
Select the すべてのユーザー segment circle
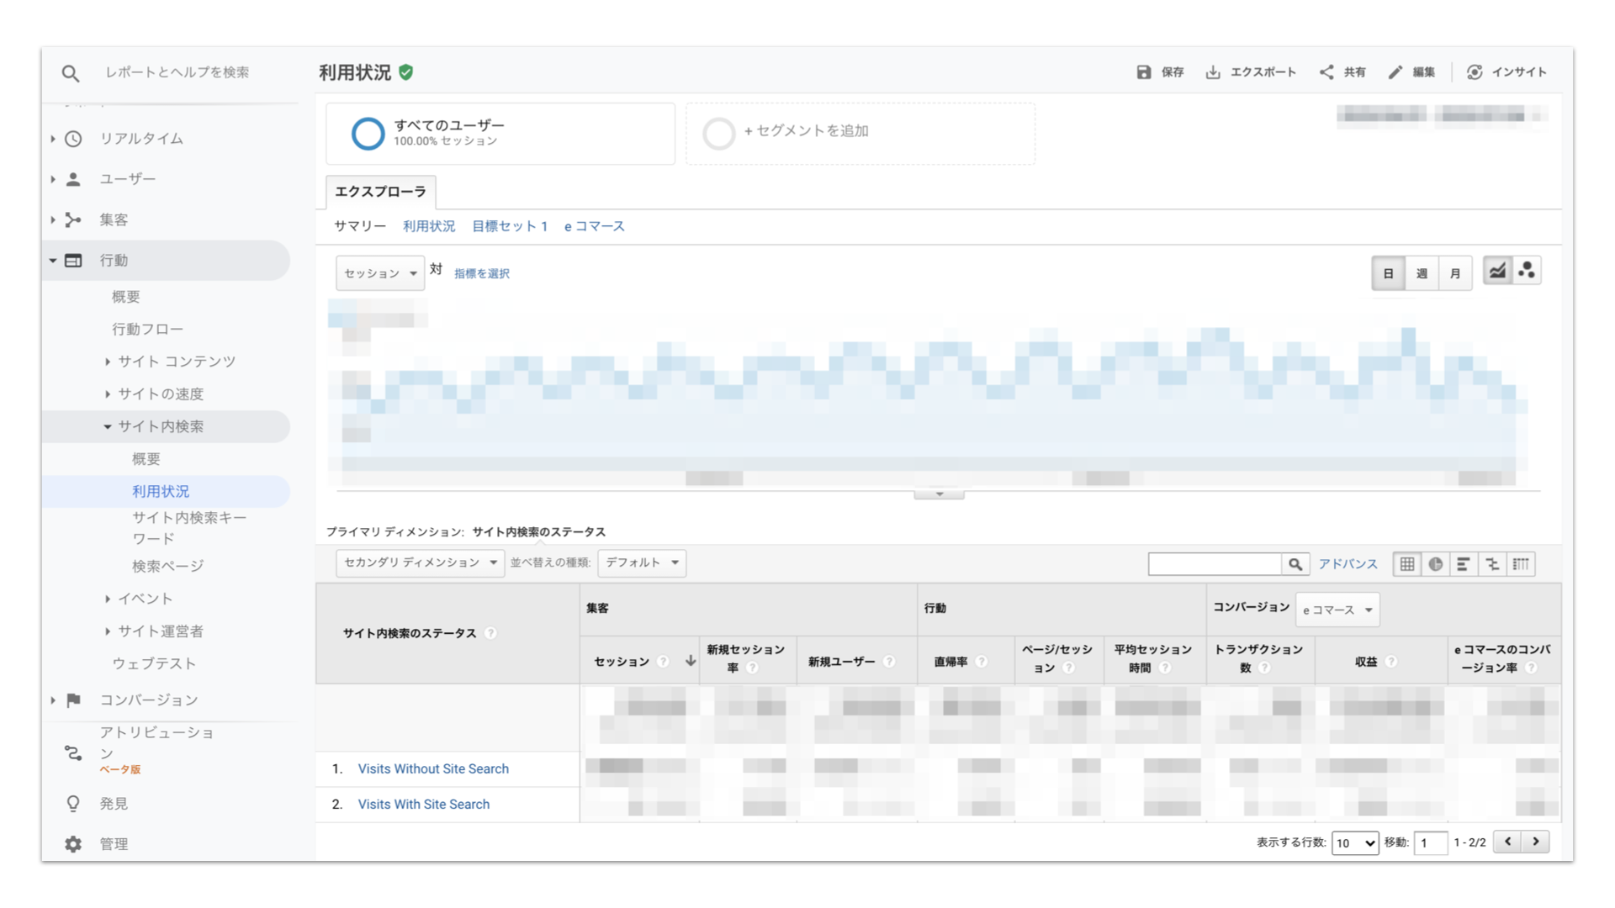coord(368,134)
